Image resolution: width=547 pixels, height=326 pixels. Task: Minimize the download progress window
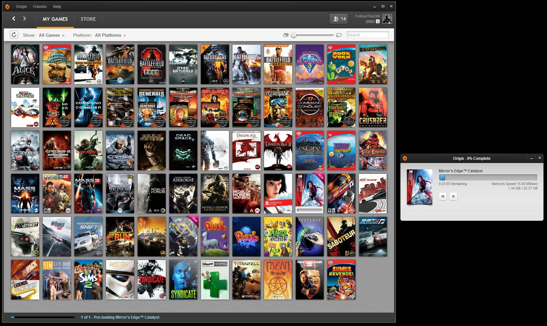[x=531, y=158]
